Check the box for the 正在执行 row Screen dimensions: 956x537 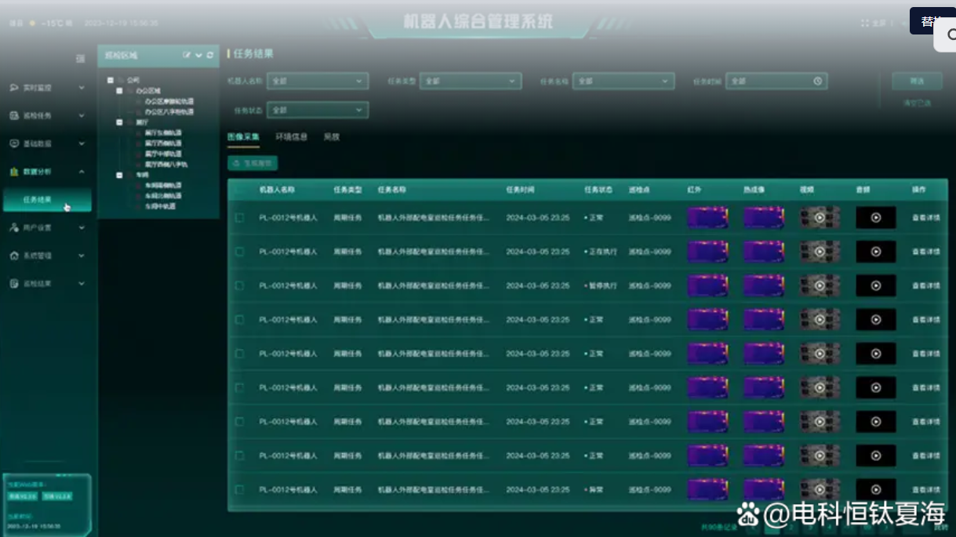(x=239, y=252)
